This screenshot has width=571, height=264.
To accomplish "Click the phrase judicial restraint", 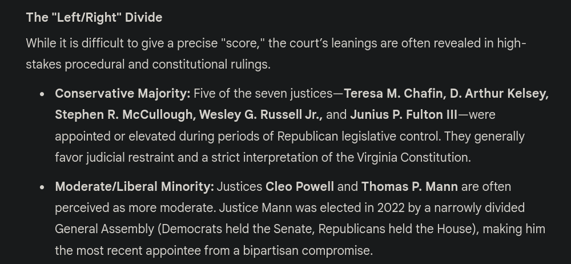I will click(x=130, y=158).
